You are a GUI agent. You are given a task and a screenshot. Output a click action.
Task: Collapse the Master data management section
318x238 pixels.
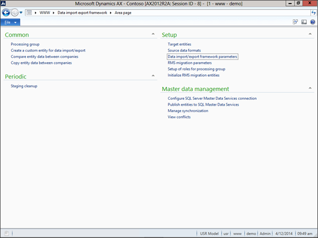[310, 88]
